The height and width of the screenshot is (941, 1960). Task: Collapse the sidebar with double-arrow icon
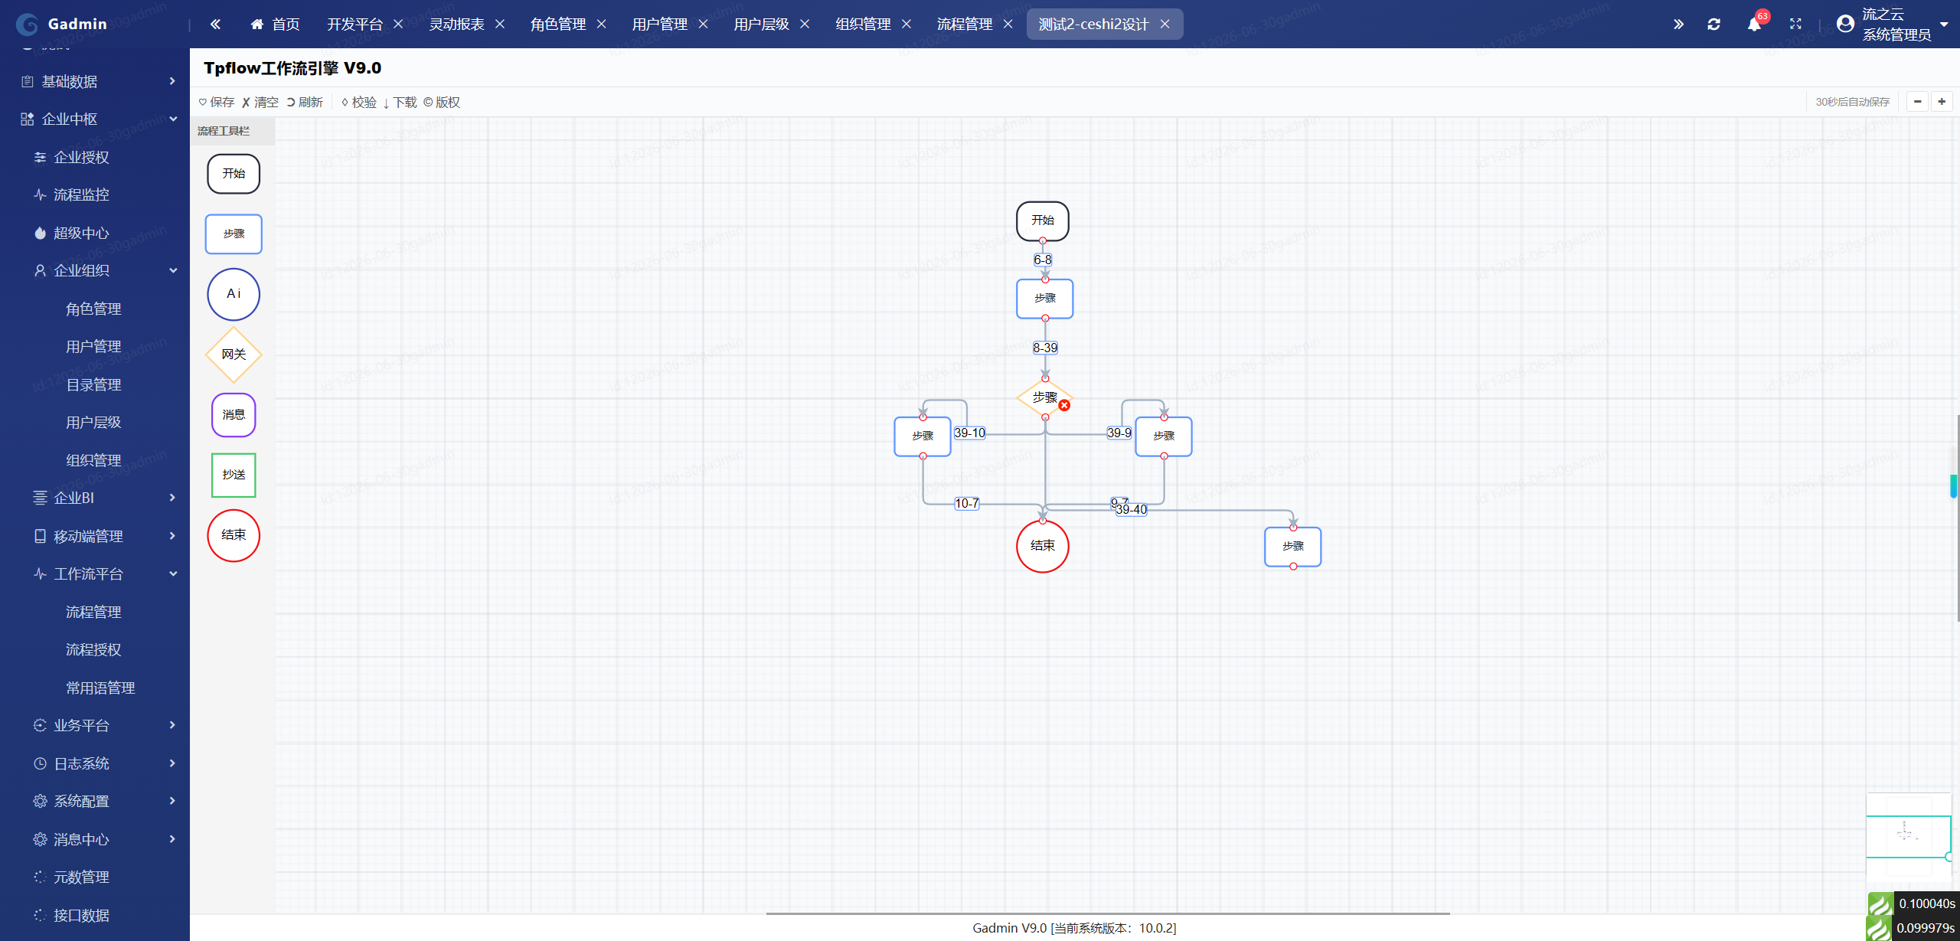(x=215, y=25)
